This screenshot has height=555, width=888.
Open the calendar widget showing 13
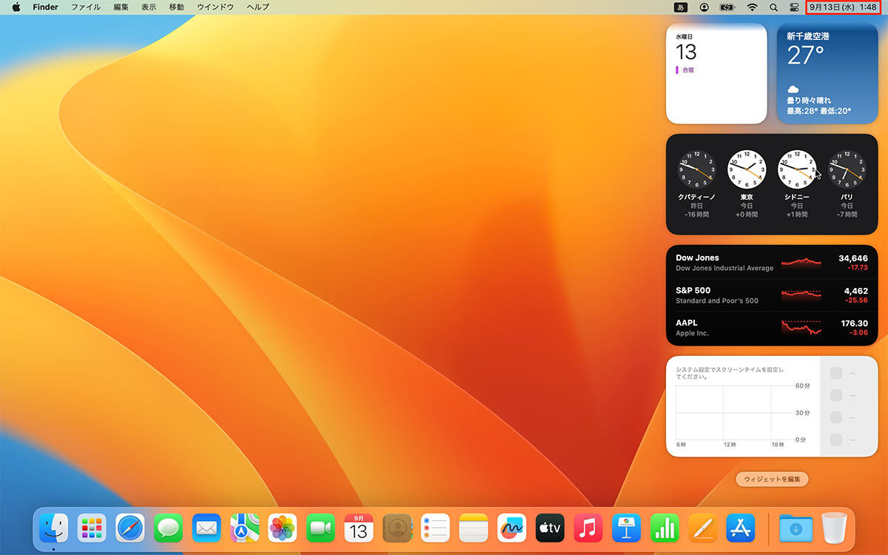(x=716, y=73)
